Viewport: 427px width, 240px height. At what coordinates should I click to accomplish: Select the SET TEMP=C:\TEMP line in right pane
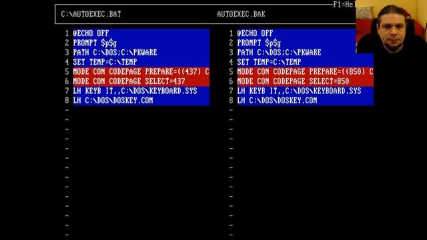click(306, 62)
